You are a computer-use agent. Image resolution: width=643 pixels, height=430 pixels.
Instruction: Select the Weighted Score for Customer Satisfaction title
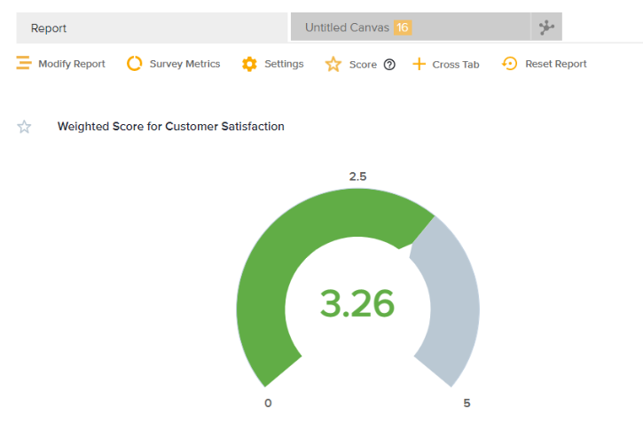pos(171,127)
